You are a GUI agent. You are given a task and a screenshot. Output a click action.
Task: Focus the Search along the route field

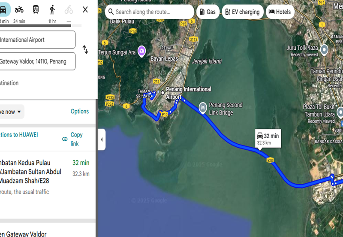point(149,12)
